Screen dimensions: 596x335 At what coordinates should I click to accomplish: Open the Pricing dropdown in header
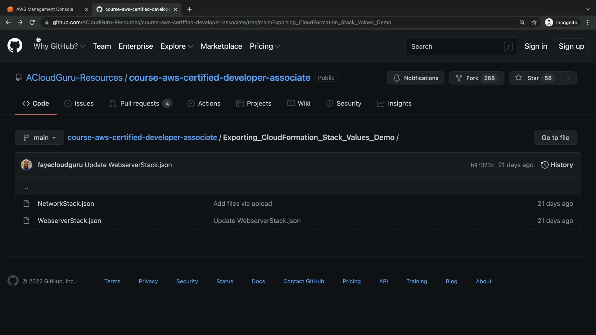click(x=265, y=46)
